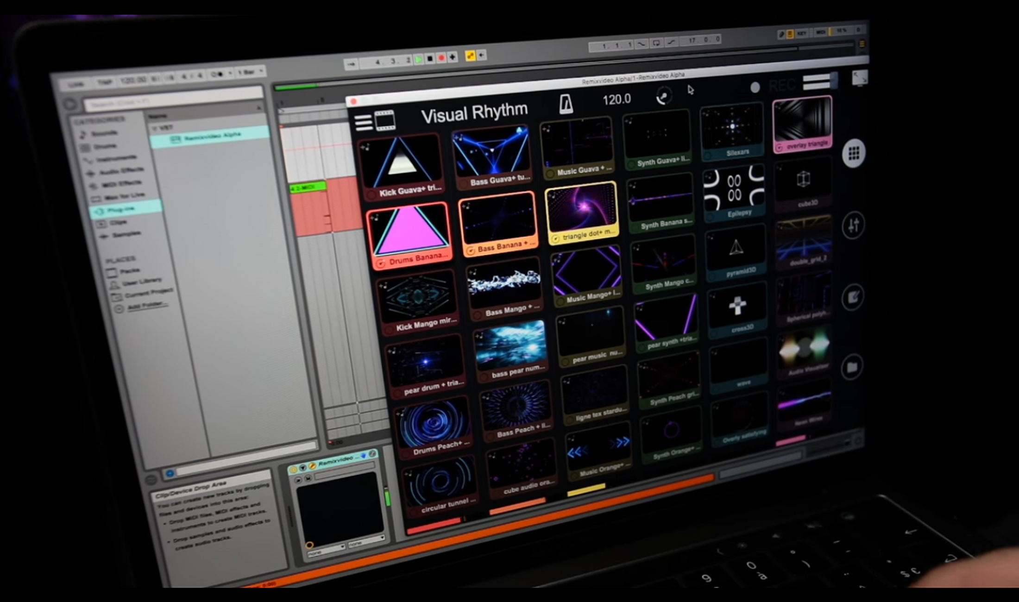Viewport: 1019px width, 602px height.
Task: Collapse the VST folder in browser
Action: click(154, 128)
